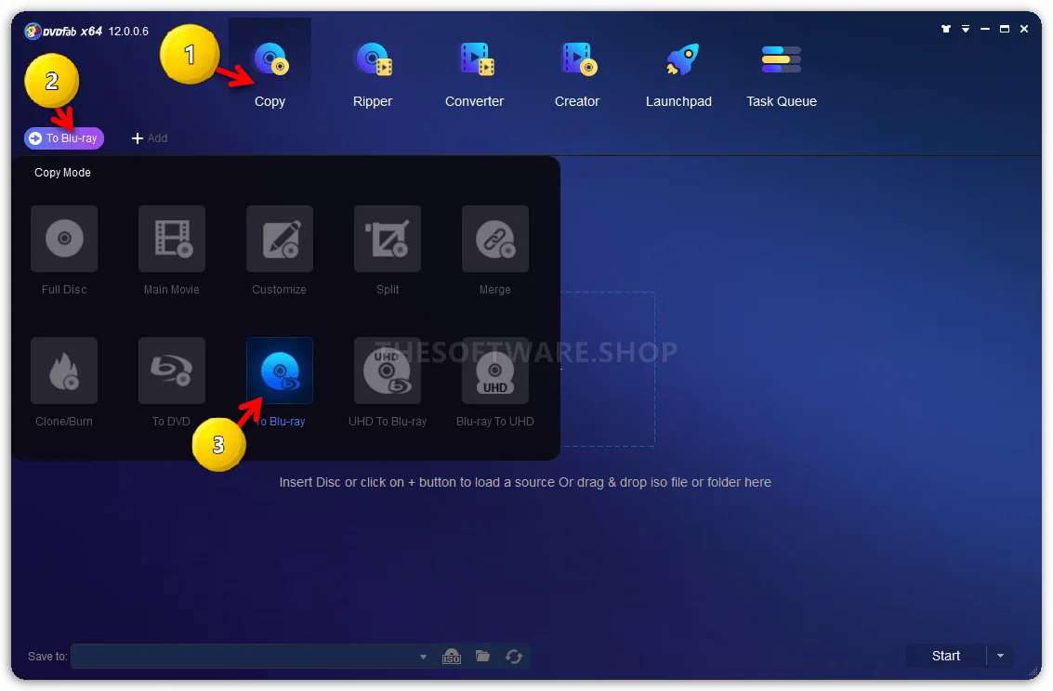Choose ISO image output icon

452,657
